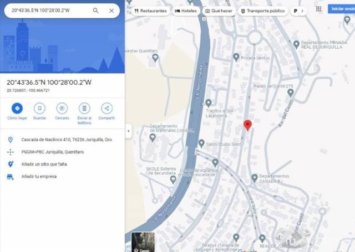Select the Hoteles filter chip
Image resolution: width=355 pixels, height=252 pixels.
[186, 11]
